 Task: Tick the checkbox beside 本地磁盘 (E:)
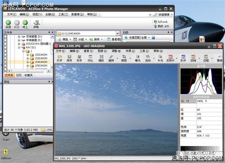5,40
